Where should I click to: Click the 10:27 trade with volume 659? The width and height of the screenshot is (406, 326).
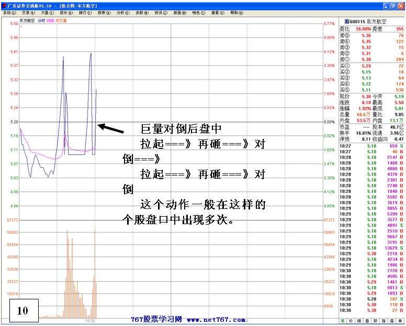[371, 146]
